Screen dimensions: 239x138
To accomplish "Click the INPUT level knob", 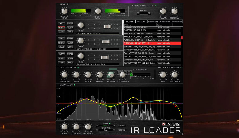I will [x=64, y=11].
